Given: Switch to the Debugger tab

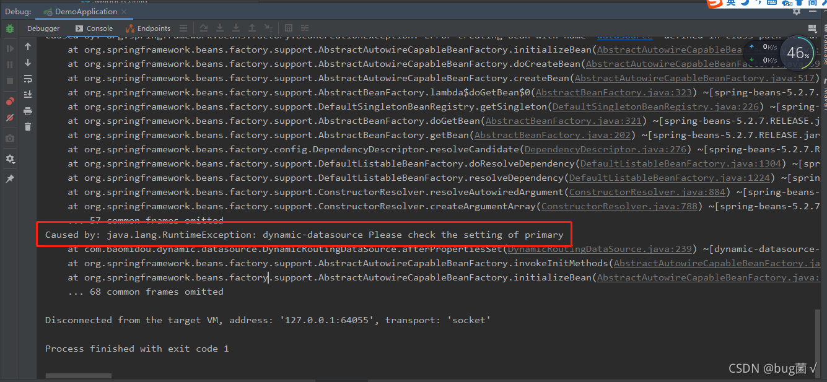Looking at the screenshot, I should 43,28.
